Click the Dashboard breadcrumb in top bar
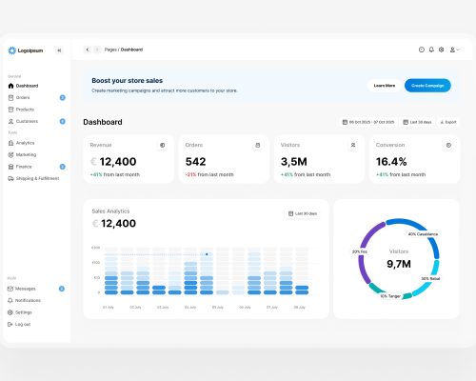Screen dimensions: 476x381 coord(131,50)
